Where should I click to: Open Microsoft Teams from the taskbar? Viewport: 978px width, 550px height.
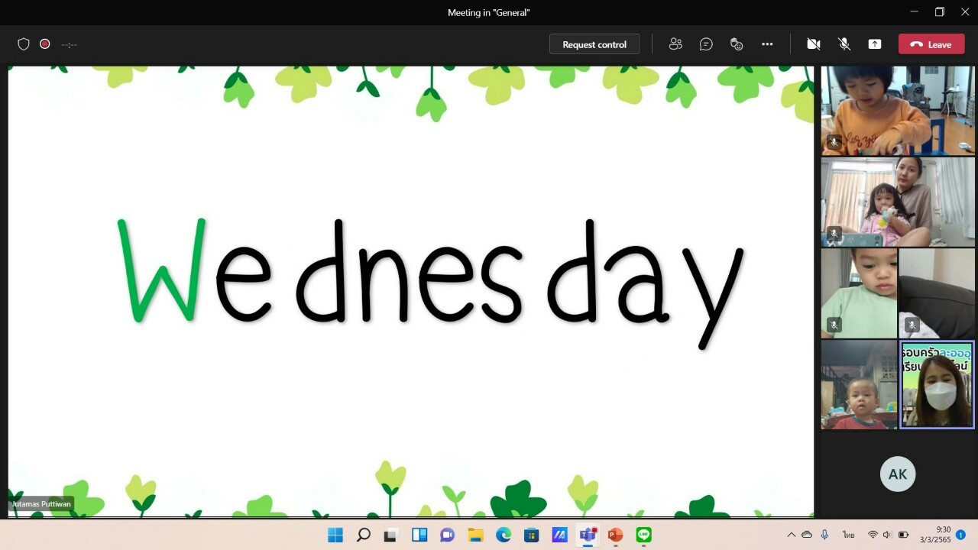coord(588,535)
